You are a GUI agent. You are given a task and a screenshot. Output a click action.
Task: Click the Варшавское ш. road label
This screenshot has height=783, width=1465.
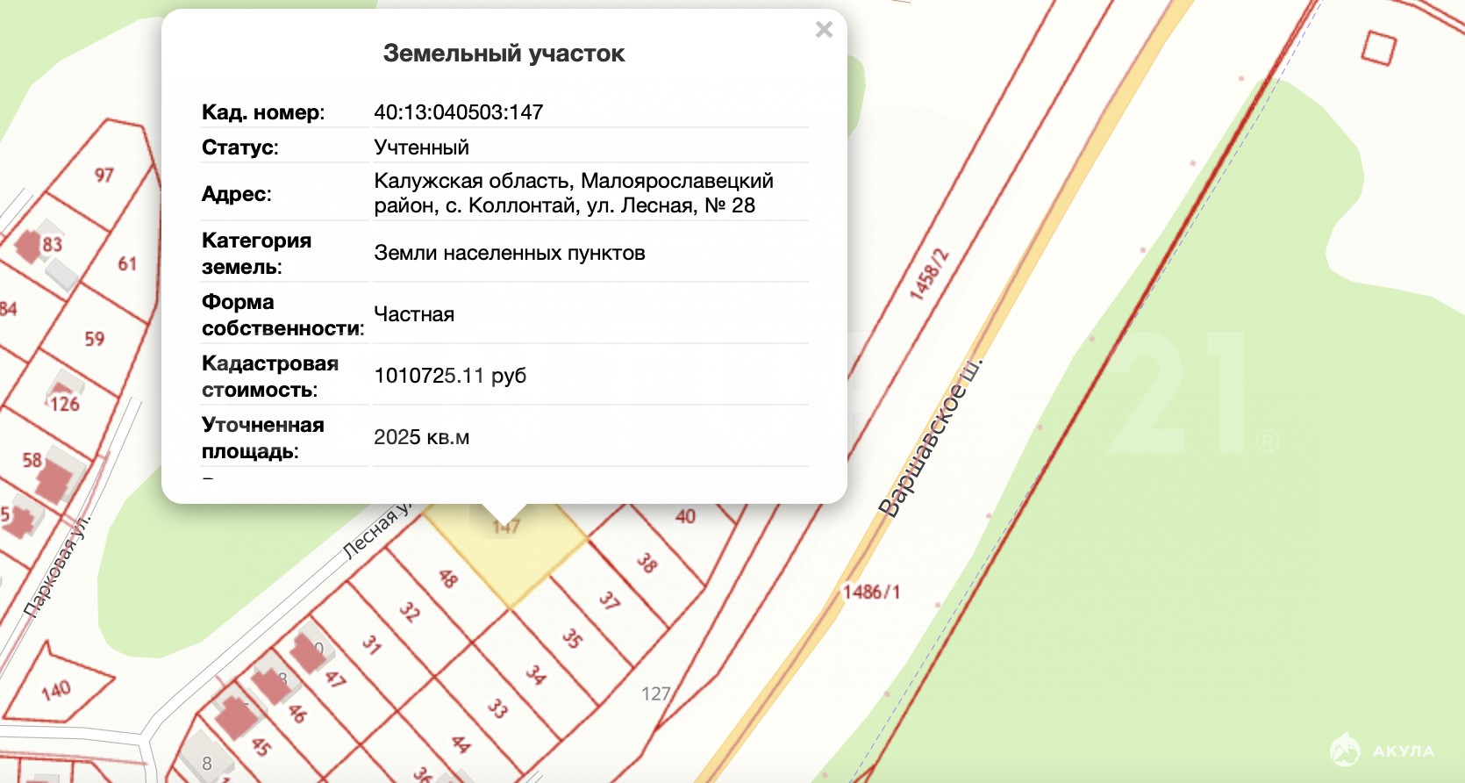[930, 437]
